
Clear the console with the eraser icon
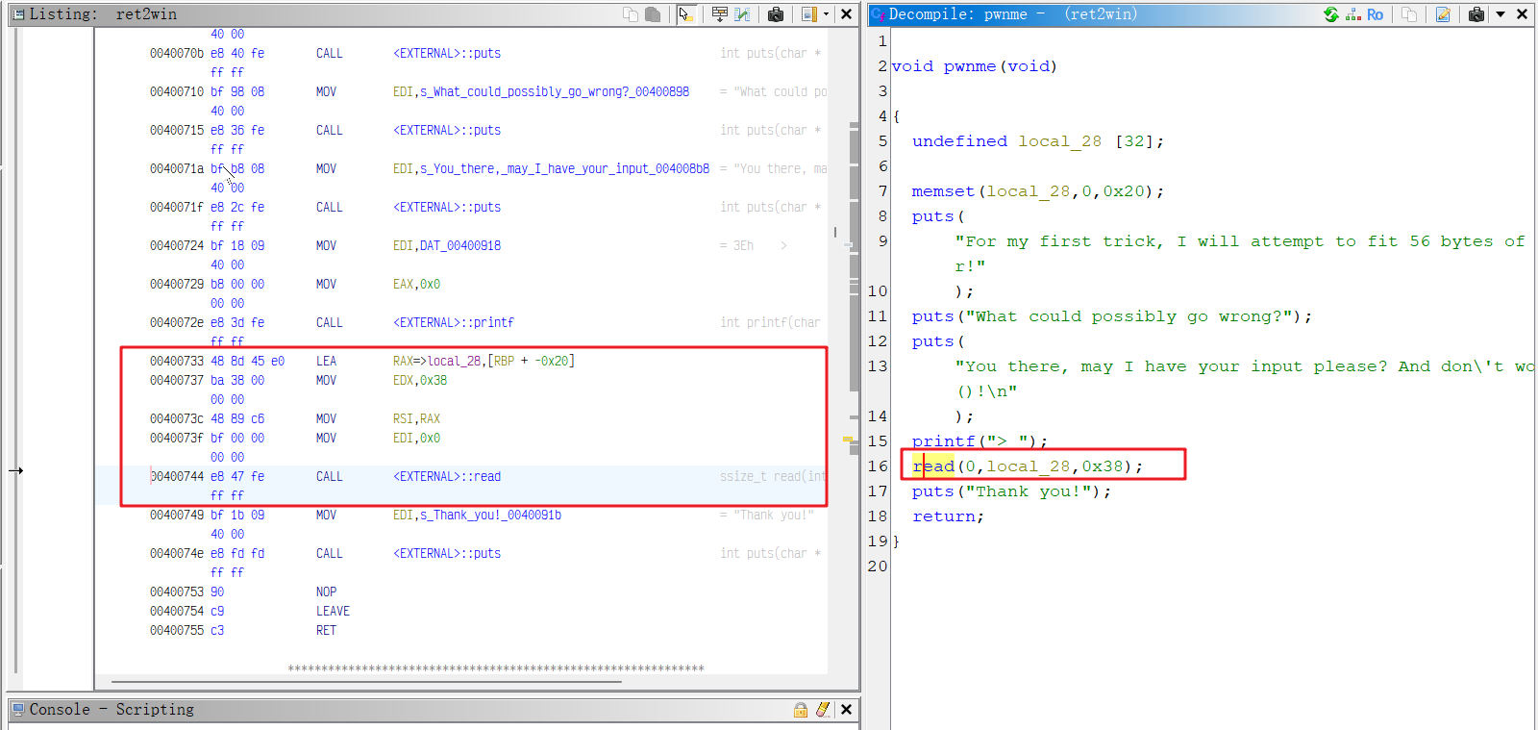click(823, 710)
